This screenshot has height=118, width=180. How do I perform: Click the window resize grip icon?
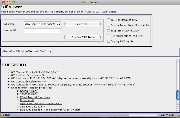[178, 116]
